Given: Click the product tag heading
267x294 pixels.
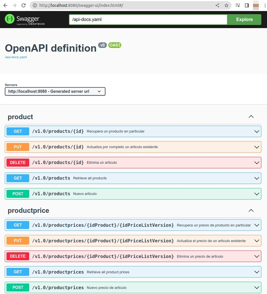Looking at the screenshot, I should coord(20,117).
